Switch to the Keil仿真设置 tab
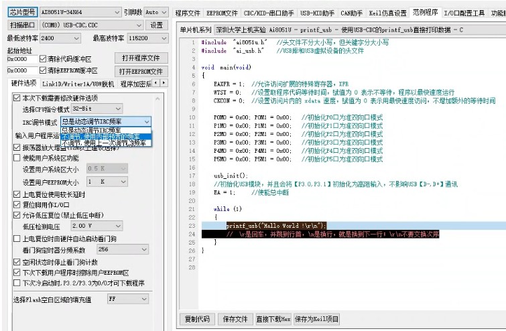 387,13
